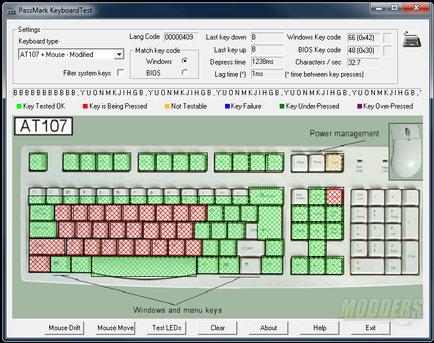Viewport: 434px width, 343px height.
Task: Click the numpad Enter key
Action: point(410,257)
